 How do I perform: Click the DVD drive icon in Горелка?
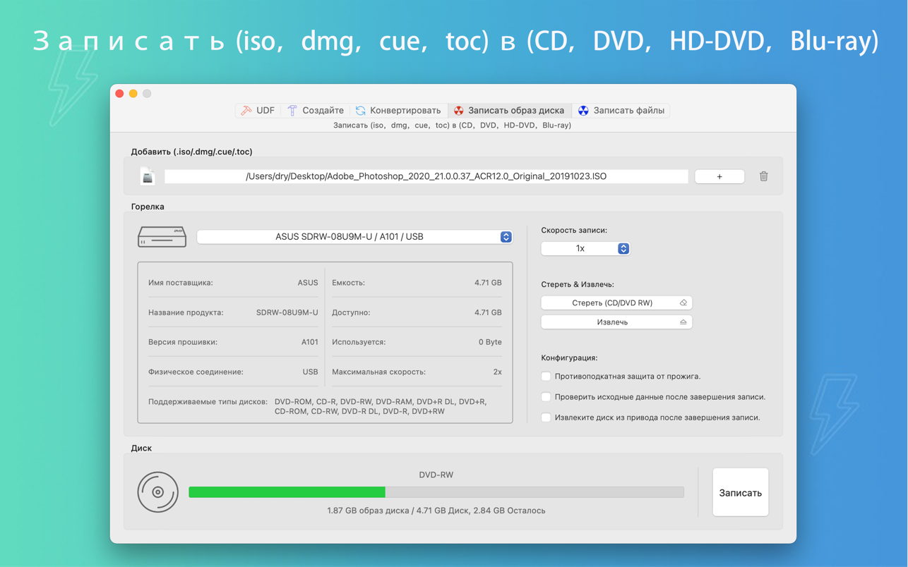(162, 237)
